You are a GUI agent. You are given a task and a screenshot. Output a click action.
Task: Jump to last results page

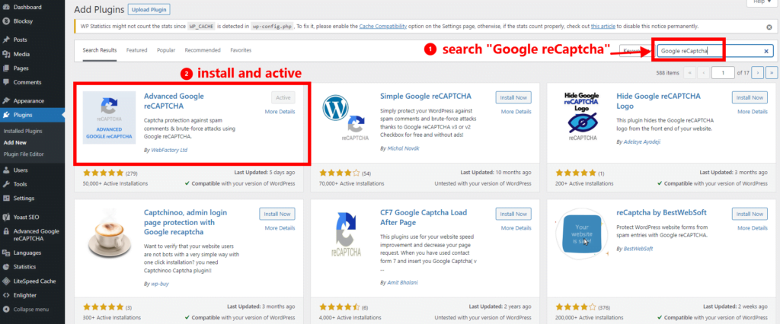point(772,72)
